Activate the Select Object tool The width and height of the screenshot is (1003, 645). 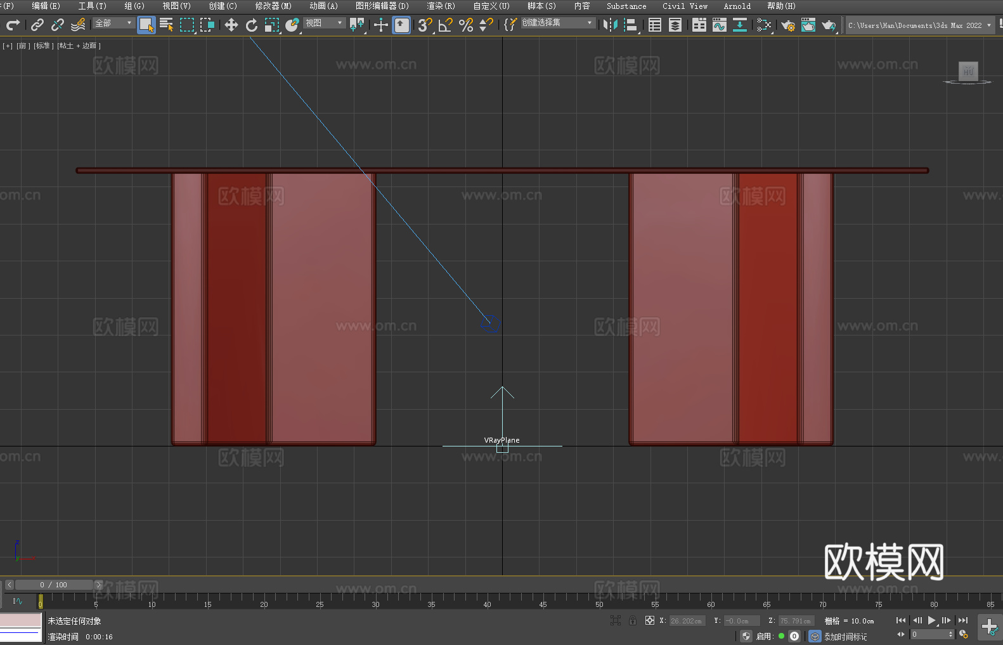point(146,25)
